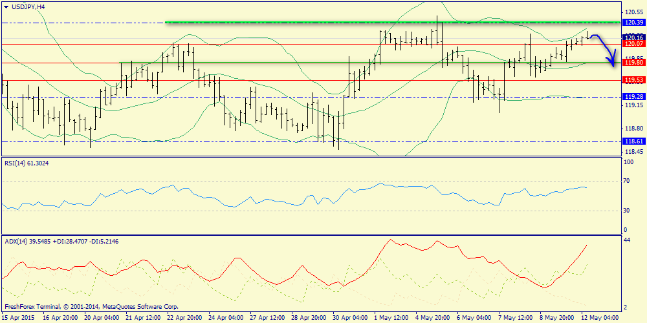Image resolution: width=647 pixels, height=323 pixels.
Task: Select the 119.53 red price label
Action: pos(633,80)
